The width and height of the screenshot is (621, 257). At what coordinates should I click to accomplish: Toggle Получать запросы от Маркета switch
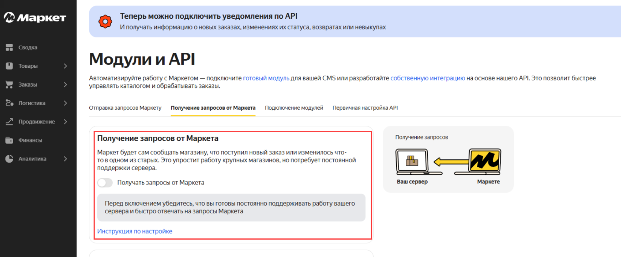pos(105,183)
